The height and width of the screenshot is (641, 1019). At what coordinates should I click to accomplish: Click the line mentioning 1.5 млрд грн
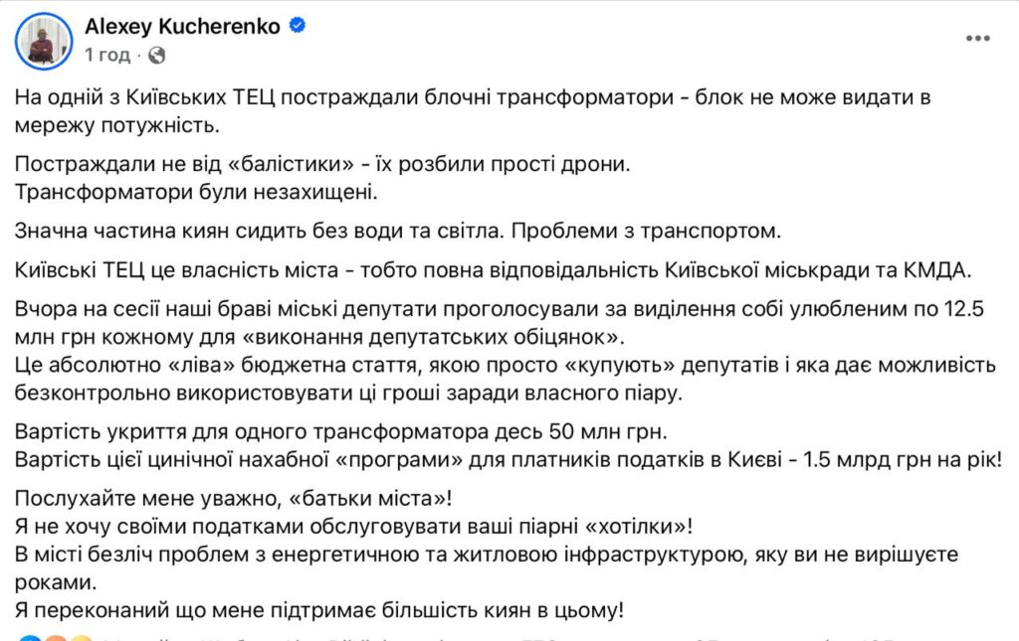508,460
